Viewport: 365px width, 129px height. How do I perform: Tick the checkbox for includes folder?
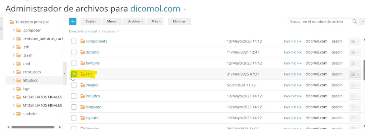click(74, 96)
